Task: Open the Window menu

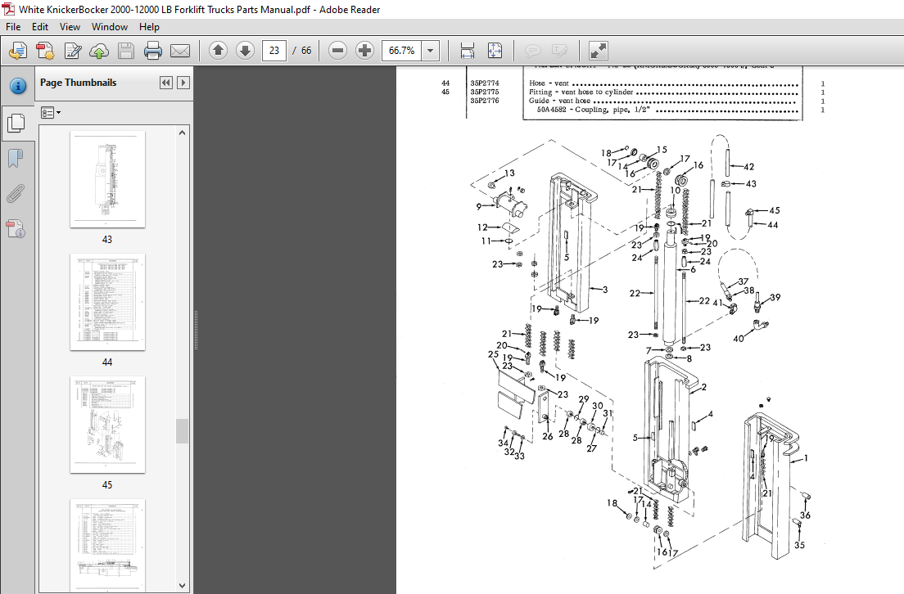Action: pyautogui.click(x=110, y=26)
